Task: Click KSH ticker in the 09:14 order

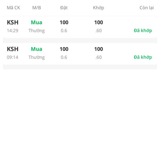Action: (13, 49)
